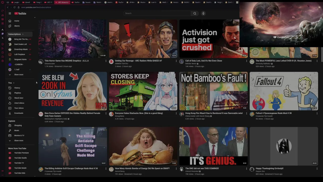Open YouTube Music link
The height and width of the screenshot is (182, 323).
[20, 168]
